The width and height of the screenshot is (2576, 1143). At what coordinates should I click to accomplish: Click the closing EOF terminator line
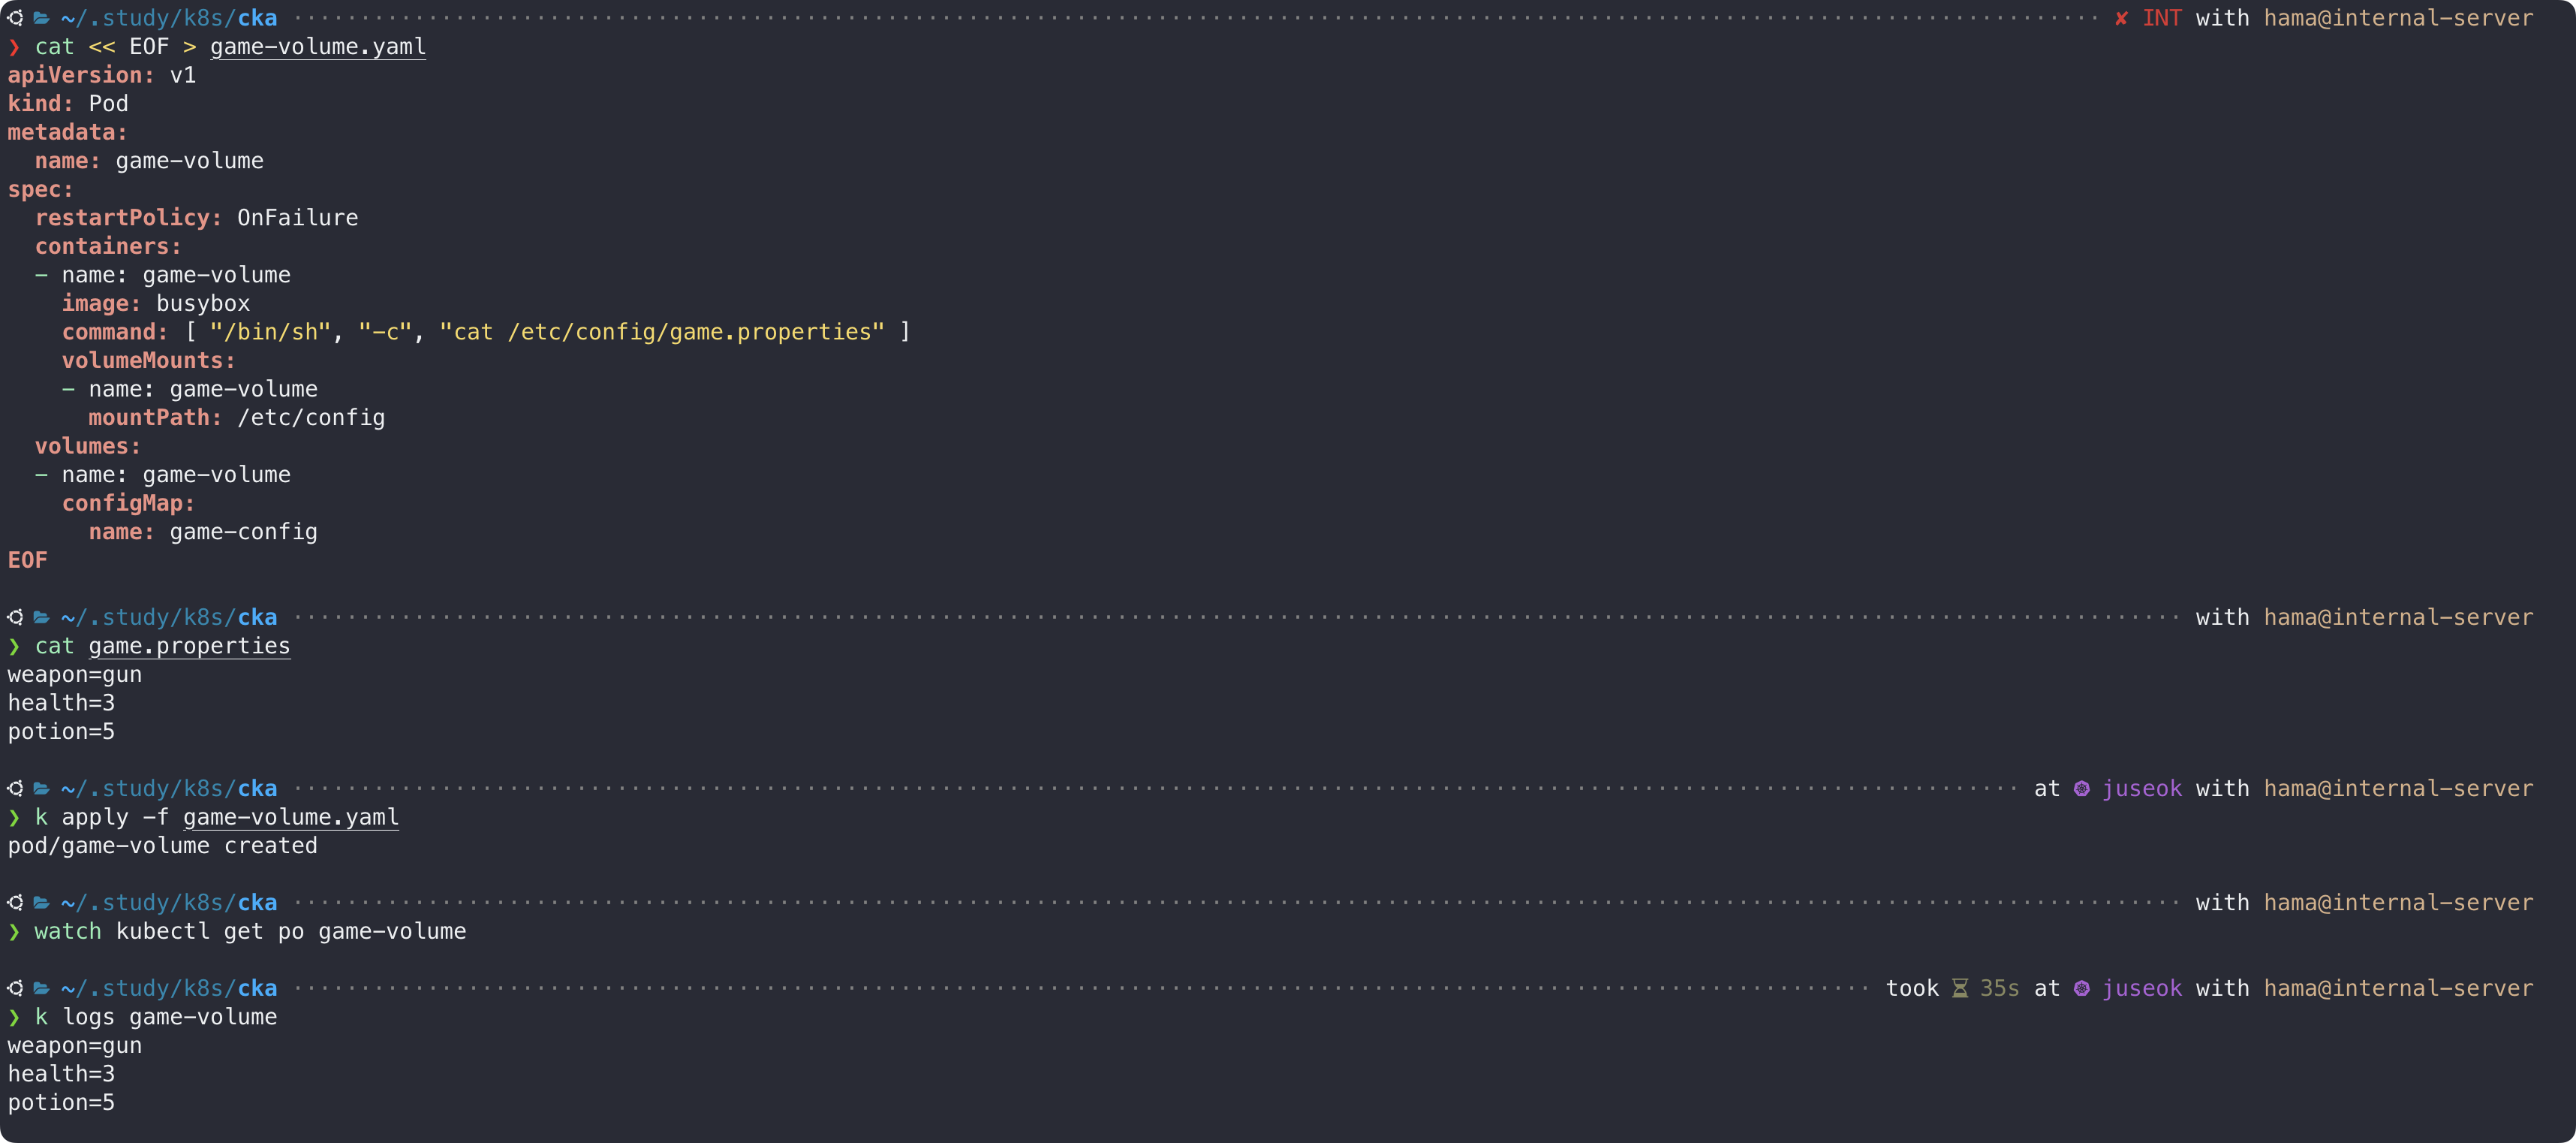27,560
